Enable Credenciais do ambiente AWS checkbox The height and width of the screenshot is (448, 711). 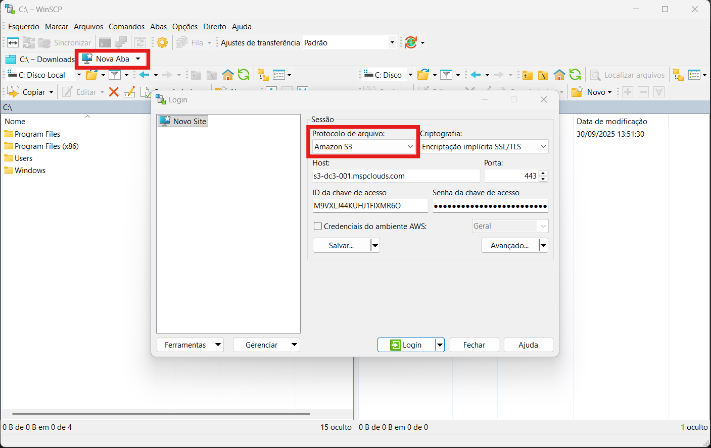pos(318,227)
